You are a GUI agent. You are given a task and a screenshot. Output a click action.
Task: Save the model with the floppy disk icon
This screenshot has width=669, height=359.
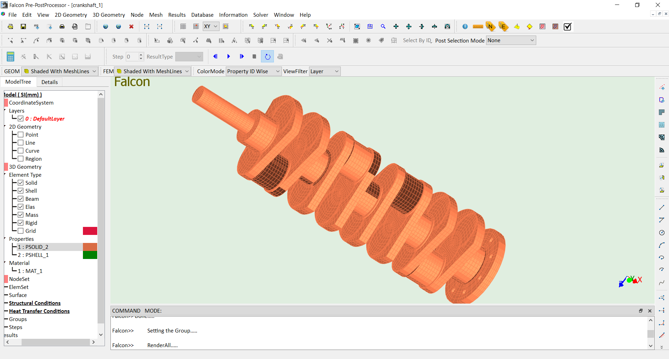click(23, 26)
